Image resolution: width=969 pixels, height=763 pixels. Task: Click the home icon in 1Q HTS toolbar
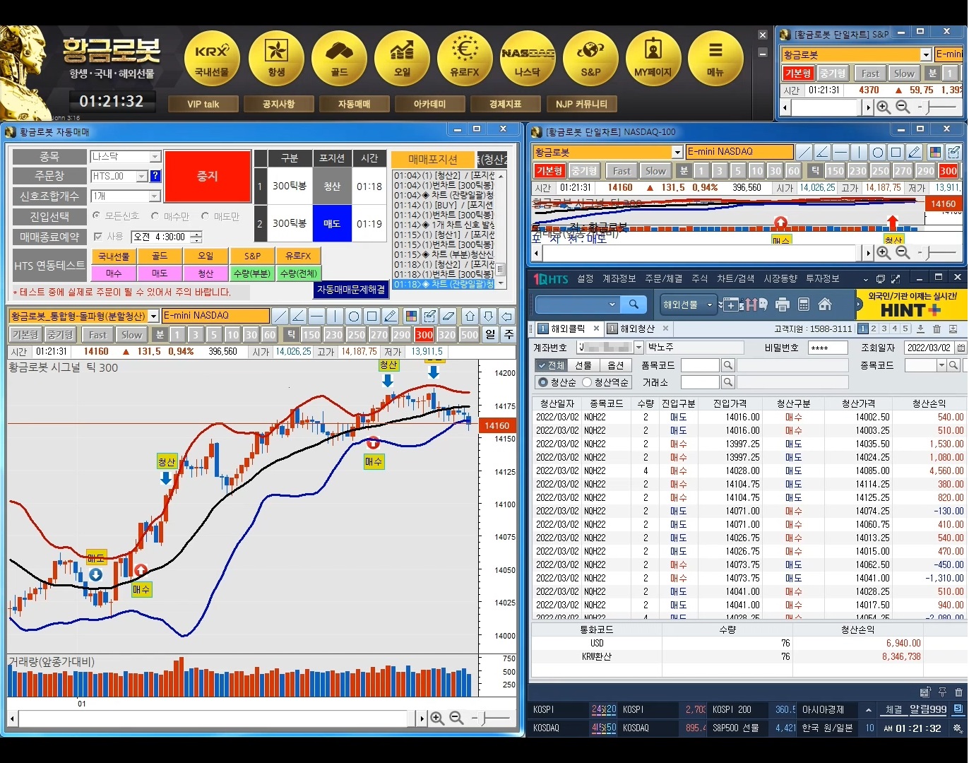click(x=824, y=304)
